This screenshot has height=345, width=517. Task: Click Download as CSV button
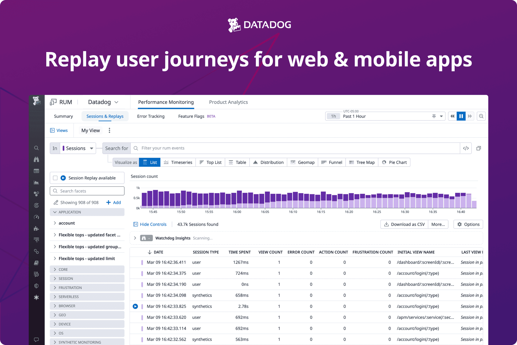click(x=404, y=224)
